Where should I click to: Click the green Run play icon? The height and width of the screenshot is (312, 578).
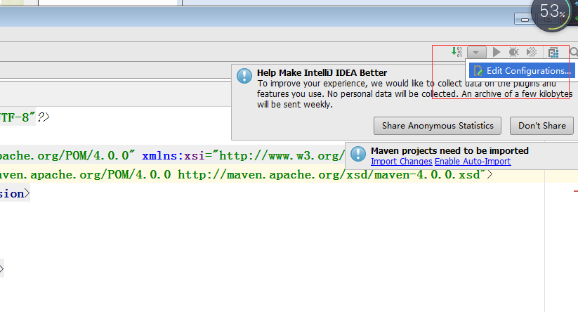(497, 52)
